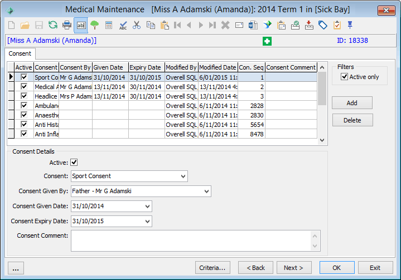Click the envelope label icon
401x280 pixels.
click(239, 25)
